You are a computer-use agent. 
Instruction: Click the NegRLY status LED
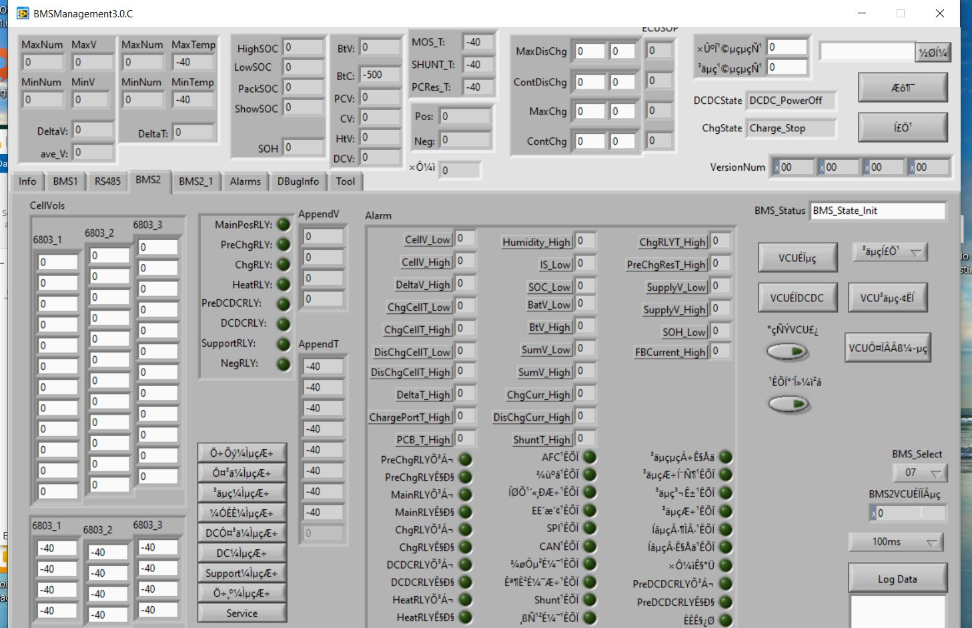point(284,364)
